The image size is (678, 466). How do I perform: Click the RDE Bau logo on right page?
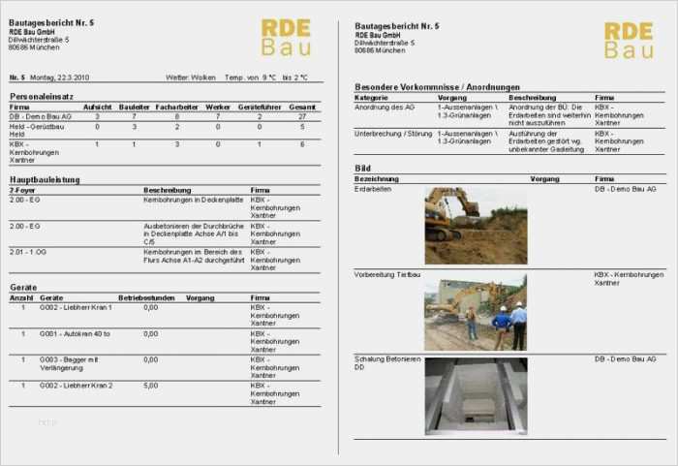coord(629,41)
